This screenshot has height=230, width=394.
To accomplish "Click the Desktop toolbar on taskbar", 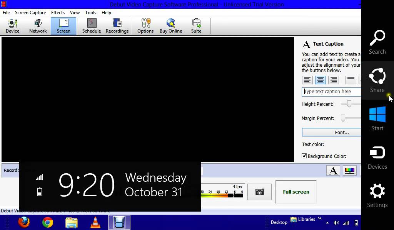I will 279,222.
